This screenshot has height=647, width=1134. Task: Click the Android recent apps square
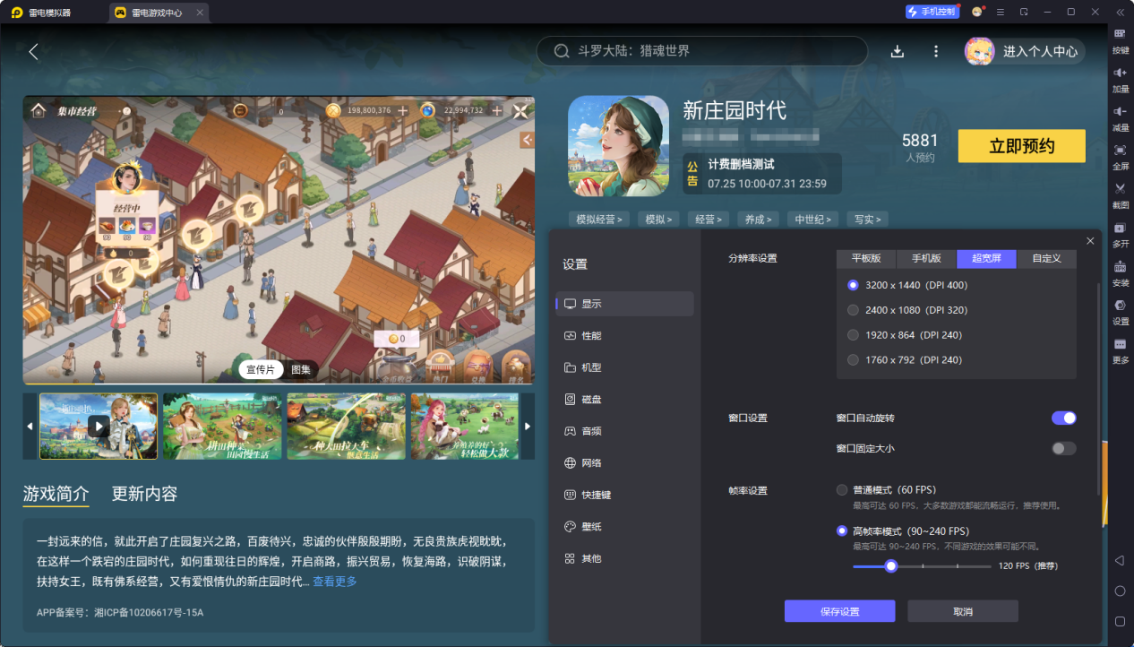point(1120,621)
